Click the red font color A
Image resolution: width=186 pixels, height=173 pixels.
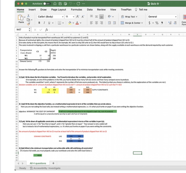coord(77,23)
